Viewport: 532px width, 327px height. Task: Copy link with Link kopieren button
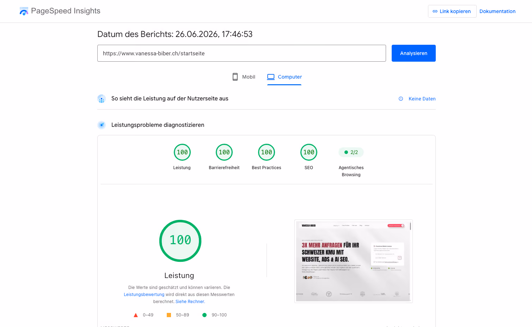click(452, 11)
